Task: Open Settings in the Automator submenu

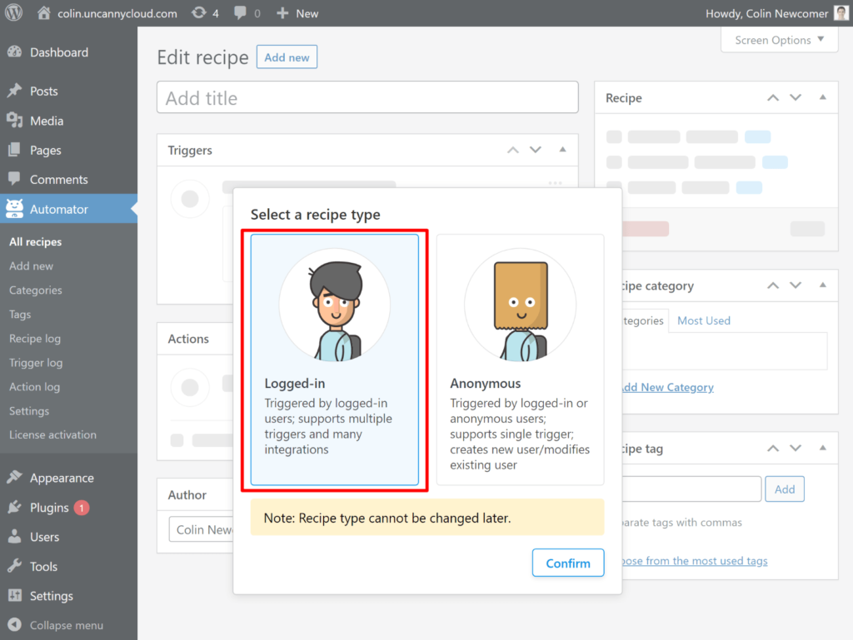Action: click(29, 411)
